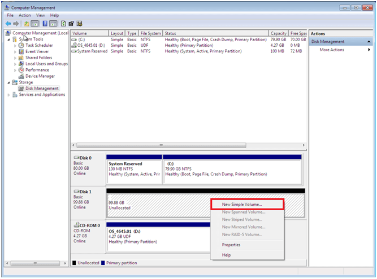The width and height of the screenshot is (377, 279).
Task: Click the Primary partition blue legend swatch
Action: tap(103, 263)
